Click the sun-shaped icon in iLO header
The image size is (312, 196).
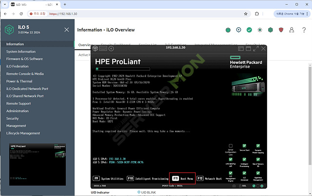[260, 30]
